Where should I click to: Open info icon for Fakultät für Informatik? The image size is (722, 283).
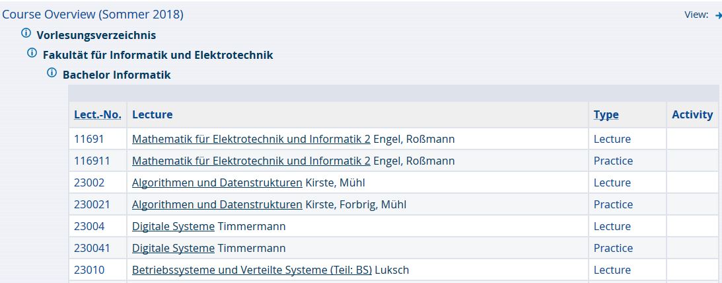pyautogui.click(x=32, y=53)
